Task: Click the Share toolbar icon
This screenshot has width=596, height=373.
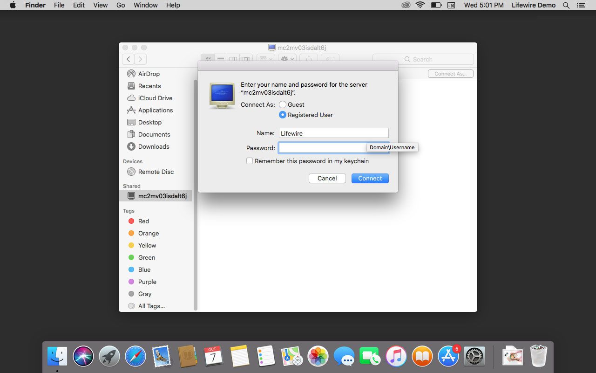Action: point(308,59)
